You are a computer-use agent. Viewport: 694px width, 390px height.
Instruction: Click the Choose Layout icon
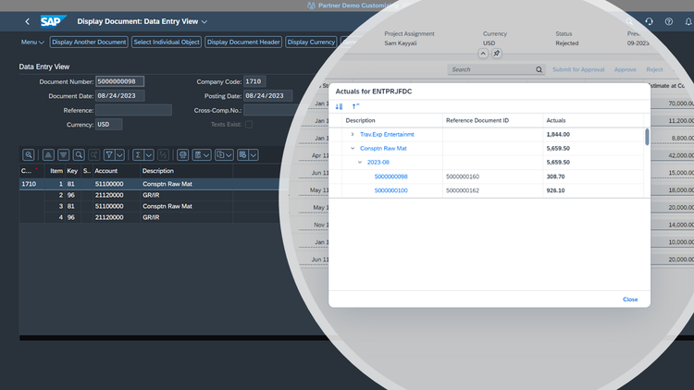[x=242, y=154]
